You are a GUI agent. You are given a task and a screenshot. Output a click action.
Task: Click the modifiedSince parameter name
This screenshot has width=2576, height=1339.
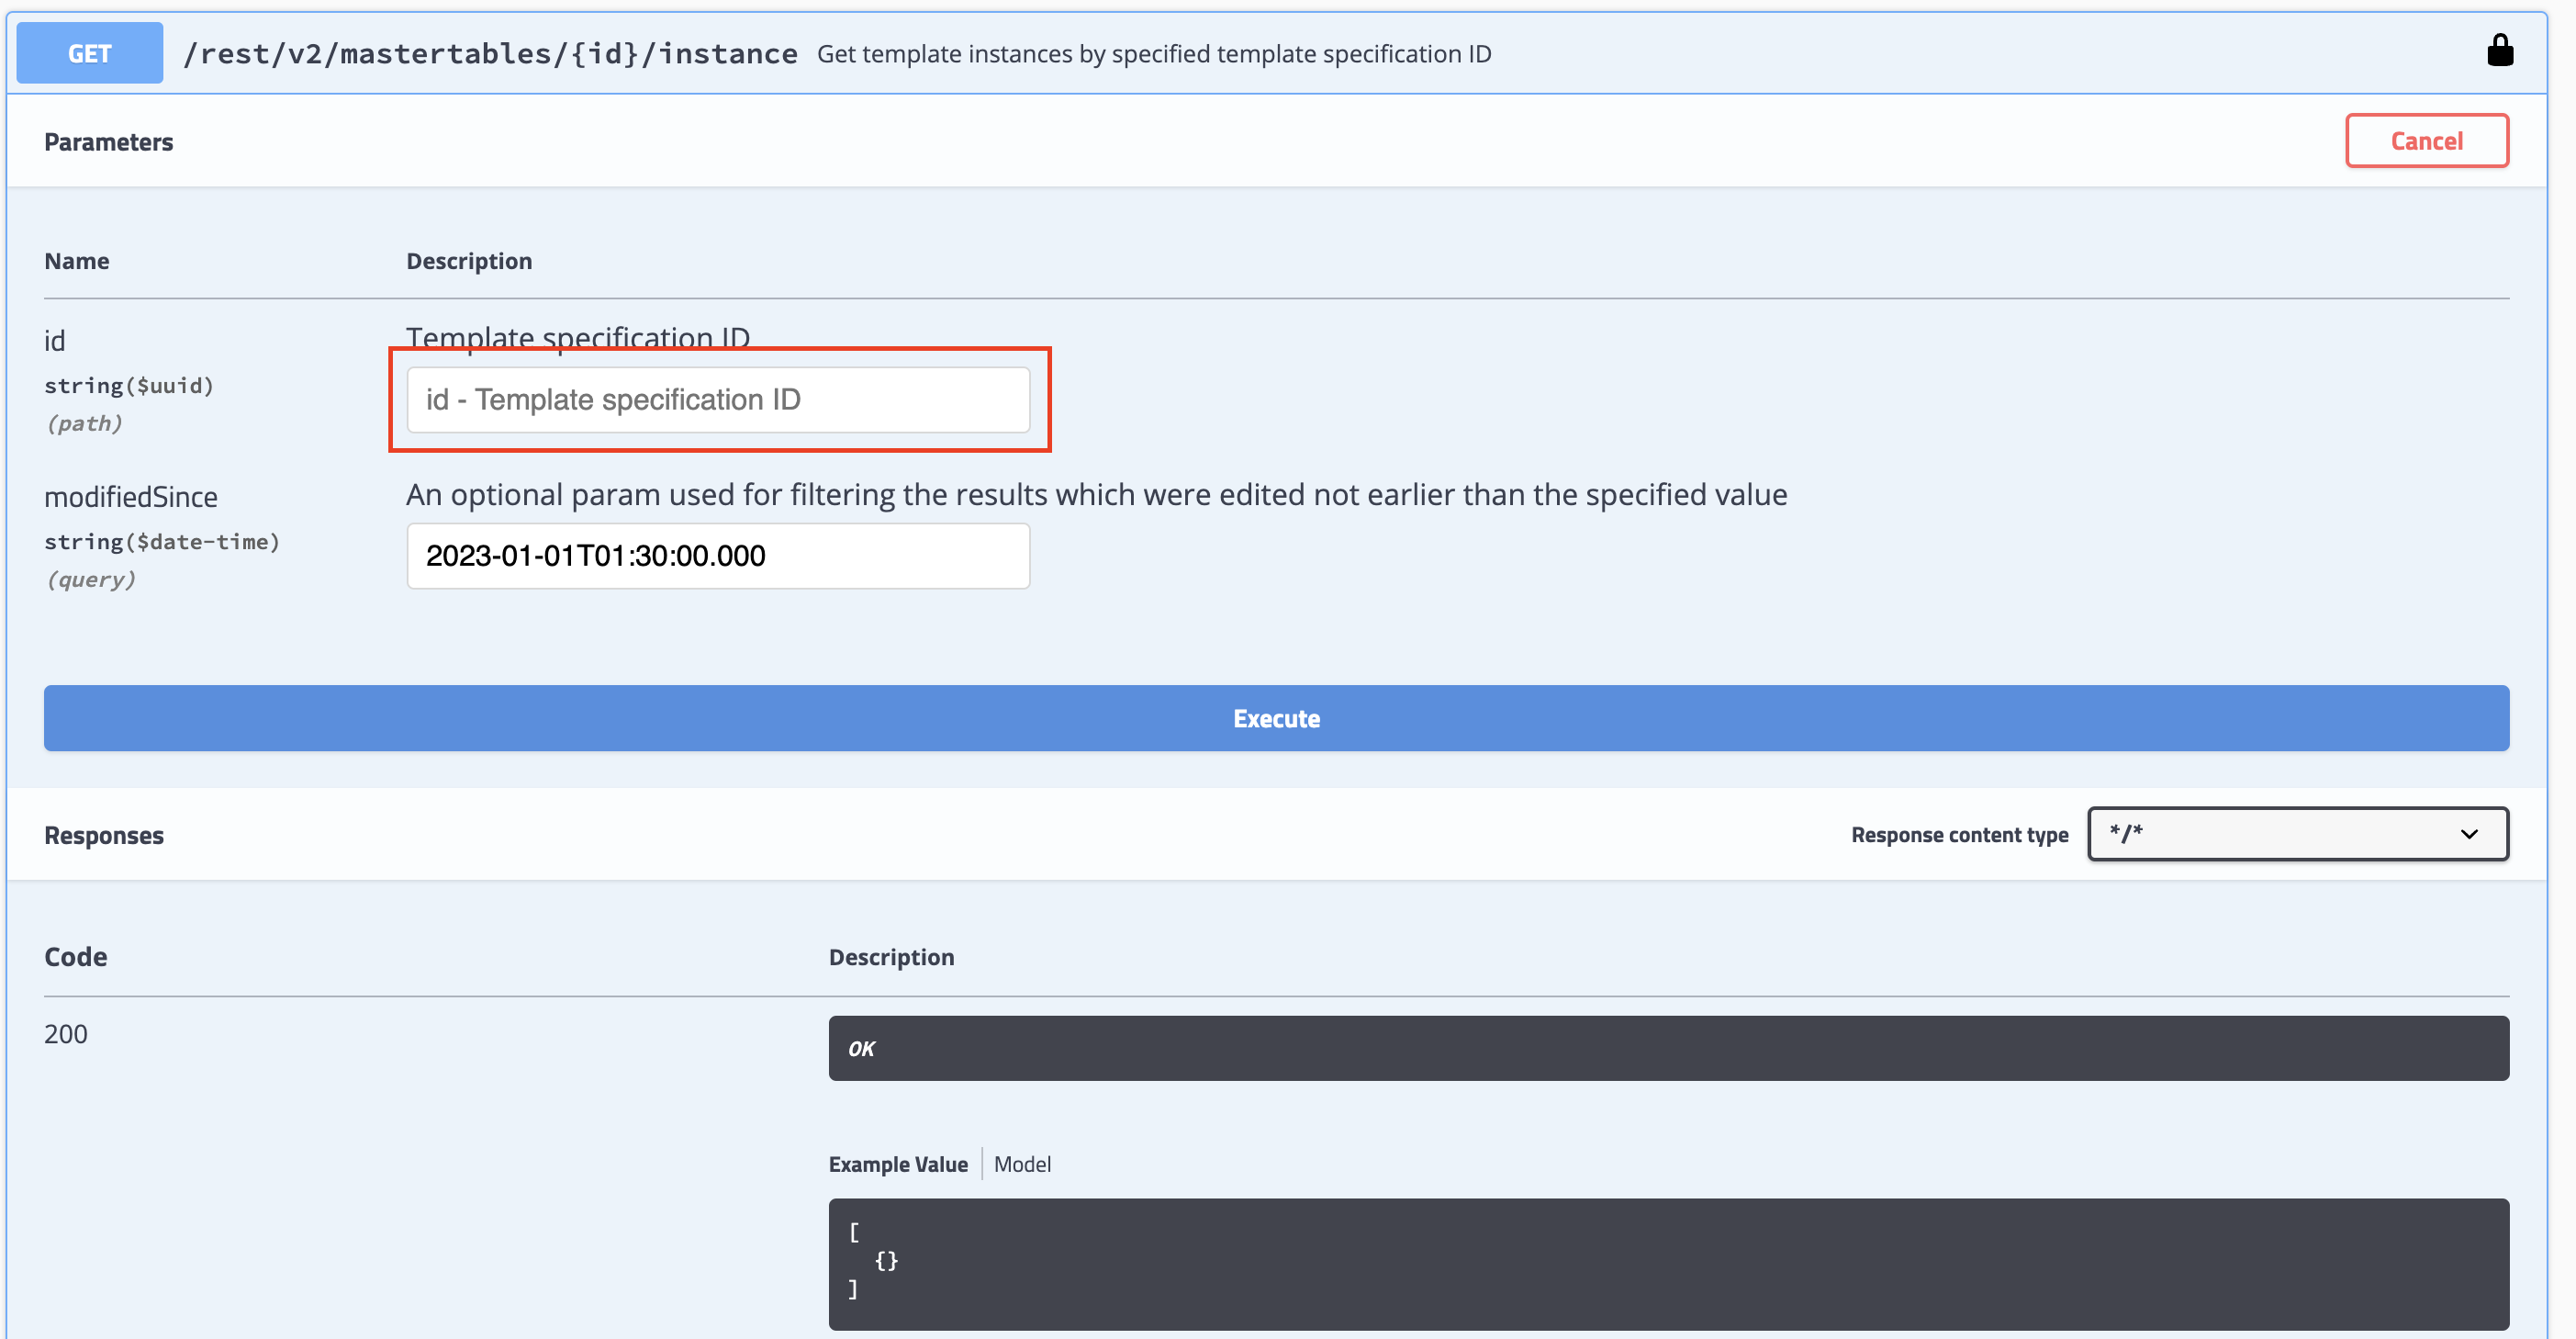pyautogui.click(x=131, y=498)
